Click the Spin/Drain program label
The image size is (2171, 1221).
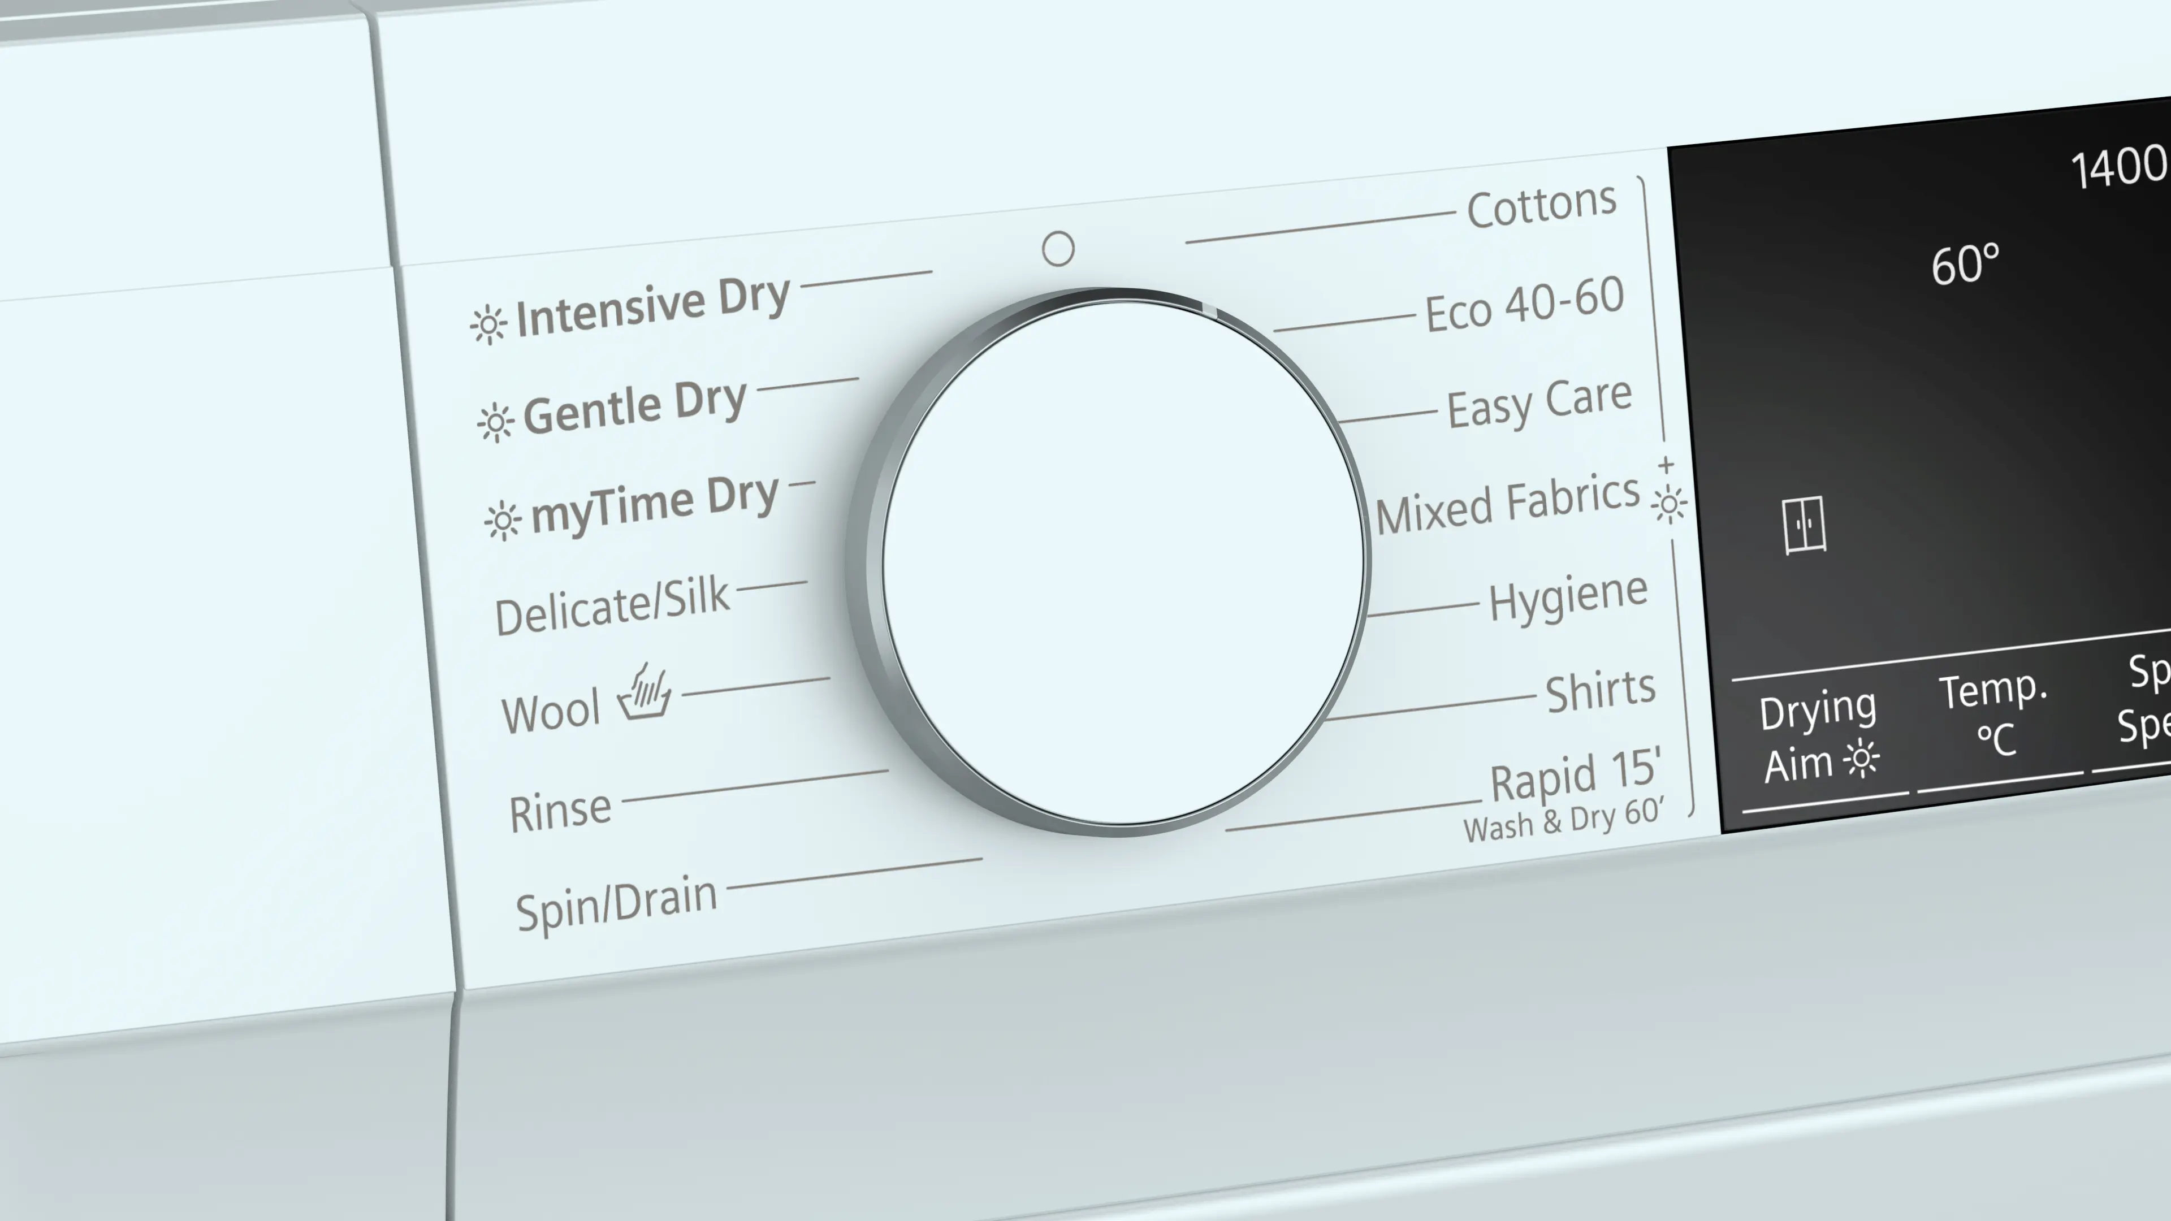pos(616,903)
